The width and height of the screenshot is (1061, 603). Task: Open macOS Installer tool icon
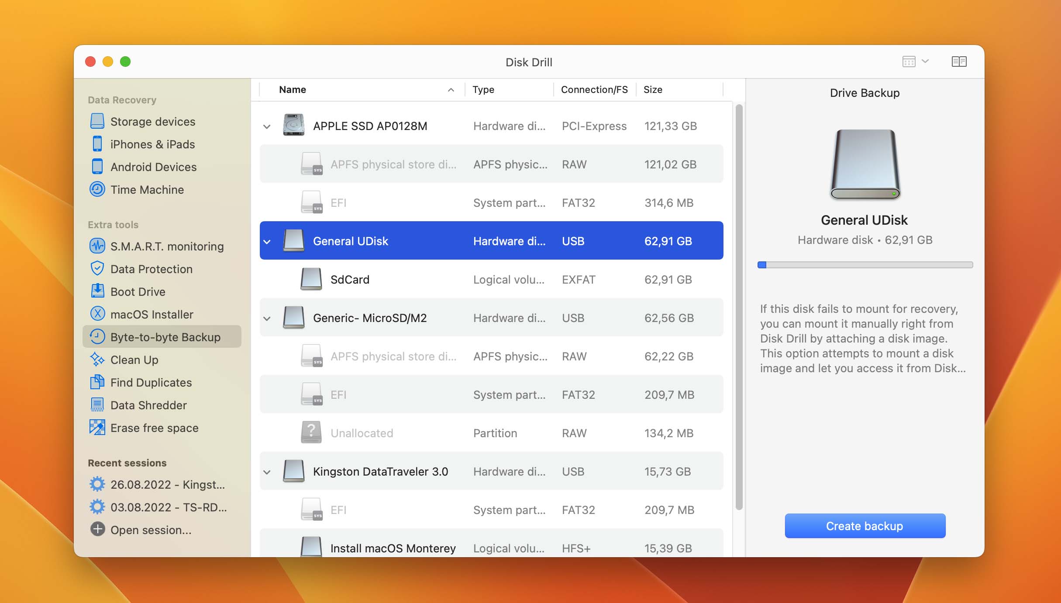click(x=97, y=314)
